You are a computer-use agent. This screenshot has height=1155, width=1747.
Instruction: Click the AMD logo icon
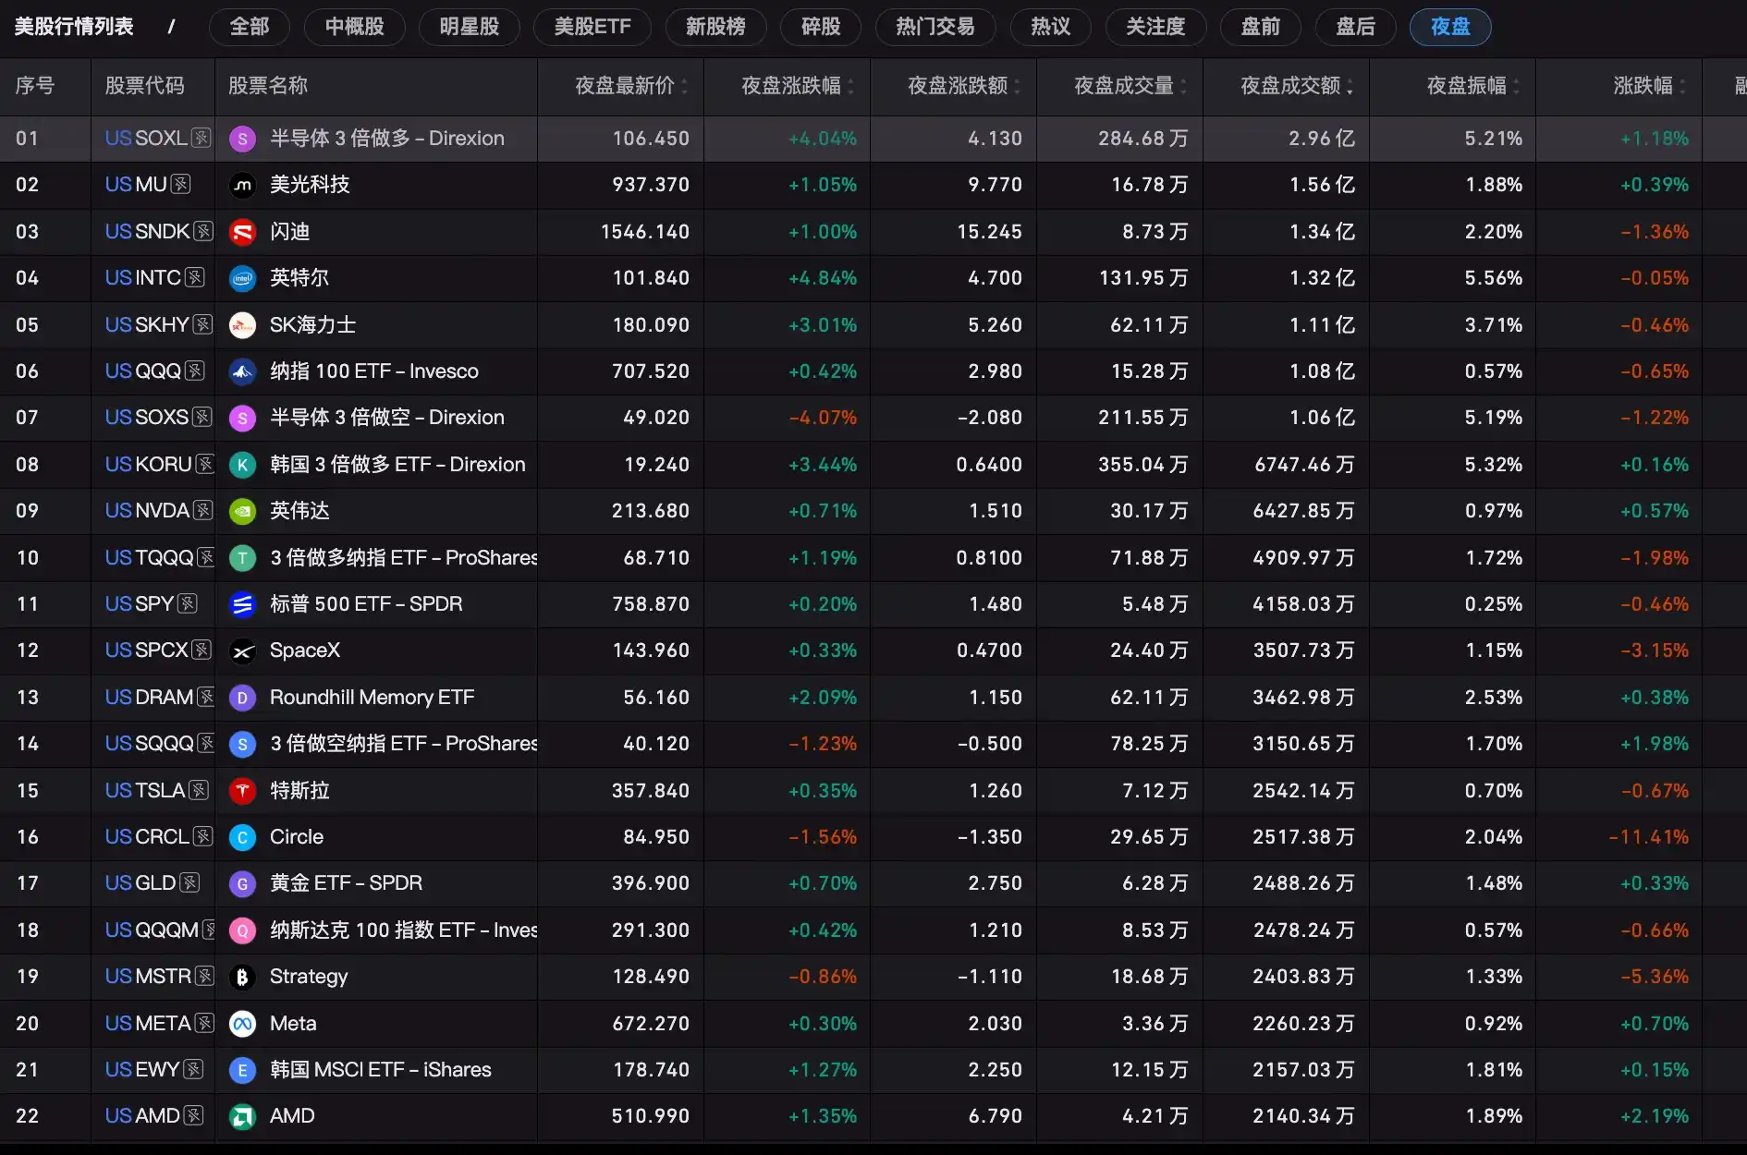242,1116
